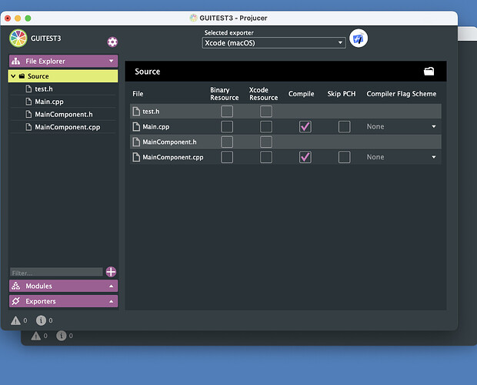This screenshot has width=477, height=385.
Task: Click the Exporters plug icon
Action: [16, 301]
